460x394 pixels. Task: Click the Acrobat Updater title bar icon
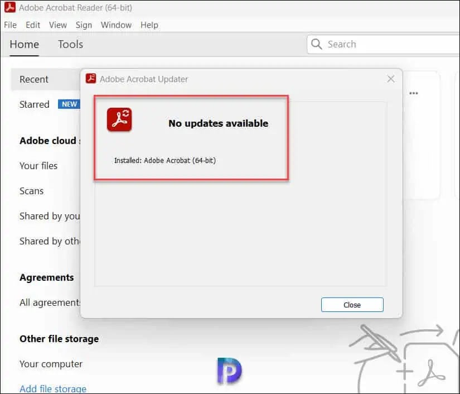(91, 79)
